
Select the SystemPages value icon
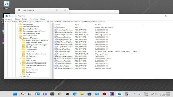[56, 66]
